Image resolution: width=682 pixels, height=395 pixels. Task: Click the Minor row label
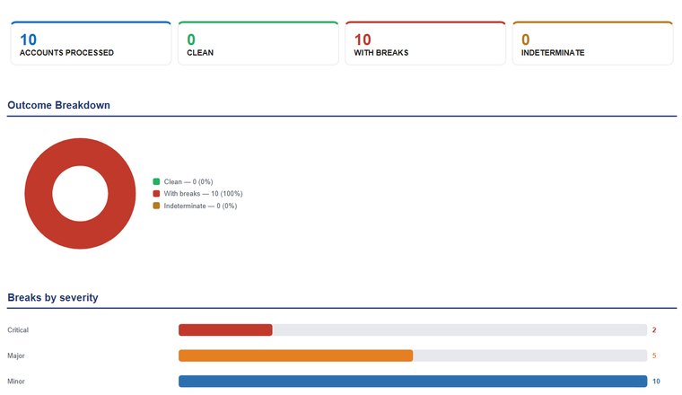pyautogui.click(x=16, y=382)
